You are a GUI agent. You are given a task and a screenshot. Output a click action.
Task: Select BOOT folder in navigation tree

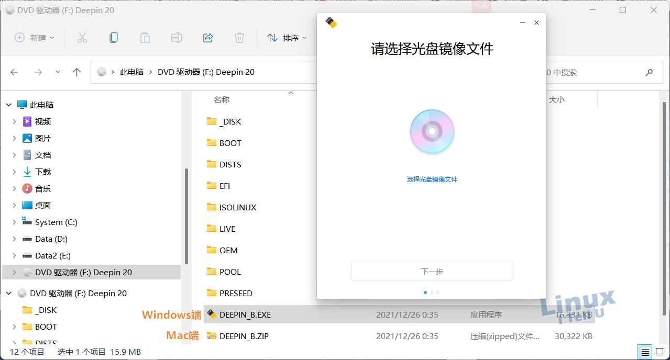coord(46,327)
